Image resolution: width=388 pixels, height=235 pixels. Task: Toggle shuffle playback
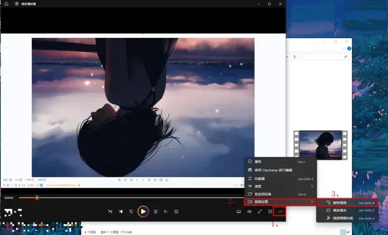click(110, 211)
